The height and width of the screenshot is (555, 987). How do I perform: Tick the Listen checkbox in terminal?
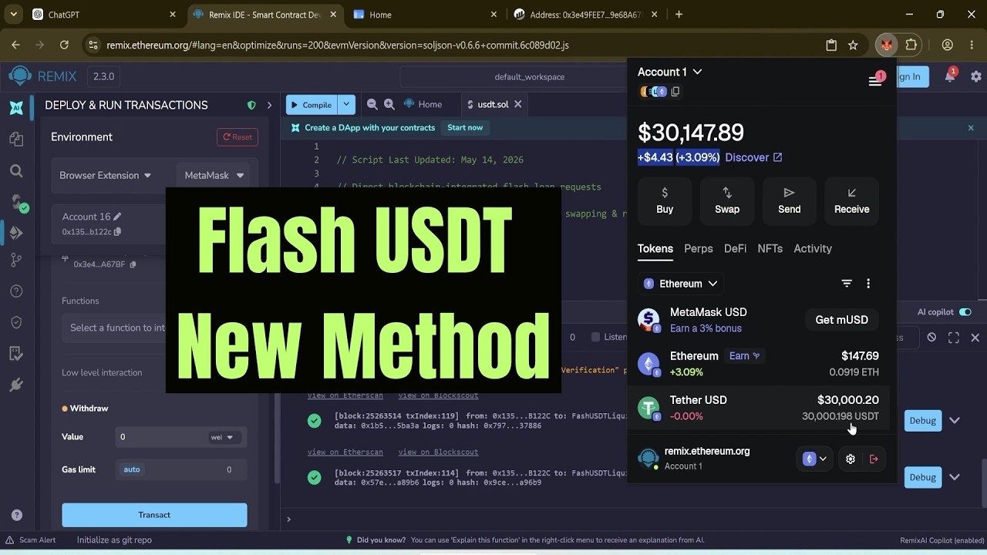click(595, 337)
